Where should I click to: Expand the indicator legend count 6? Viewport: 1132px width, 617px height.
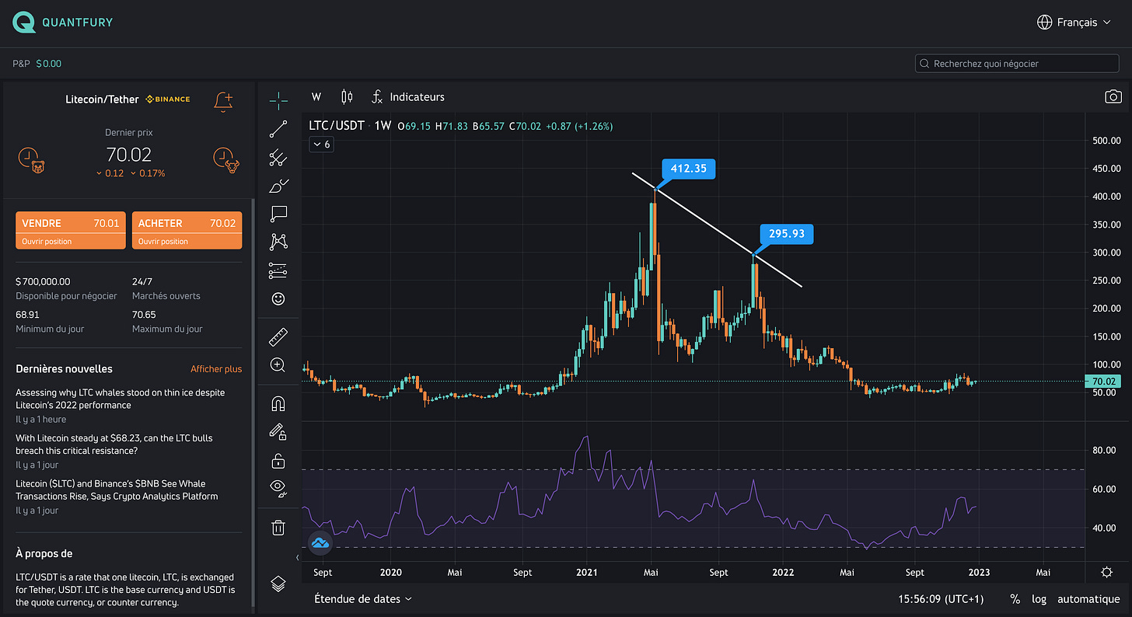click(322, 144)
